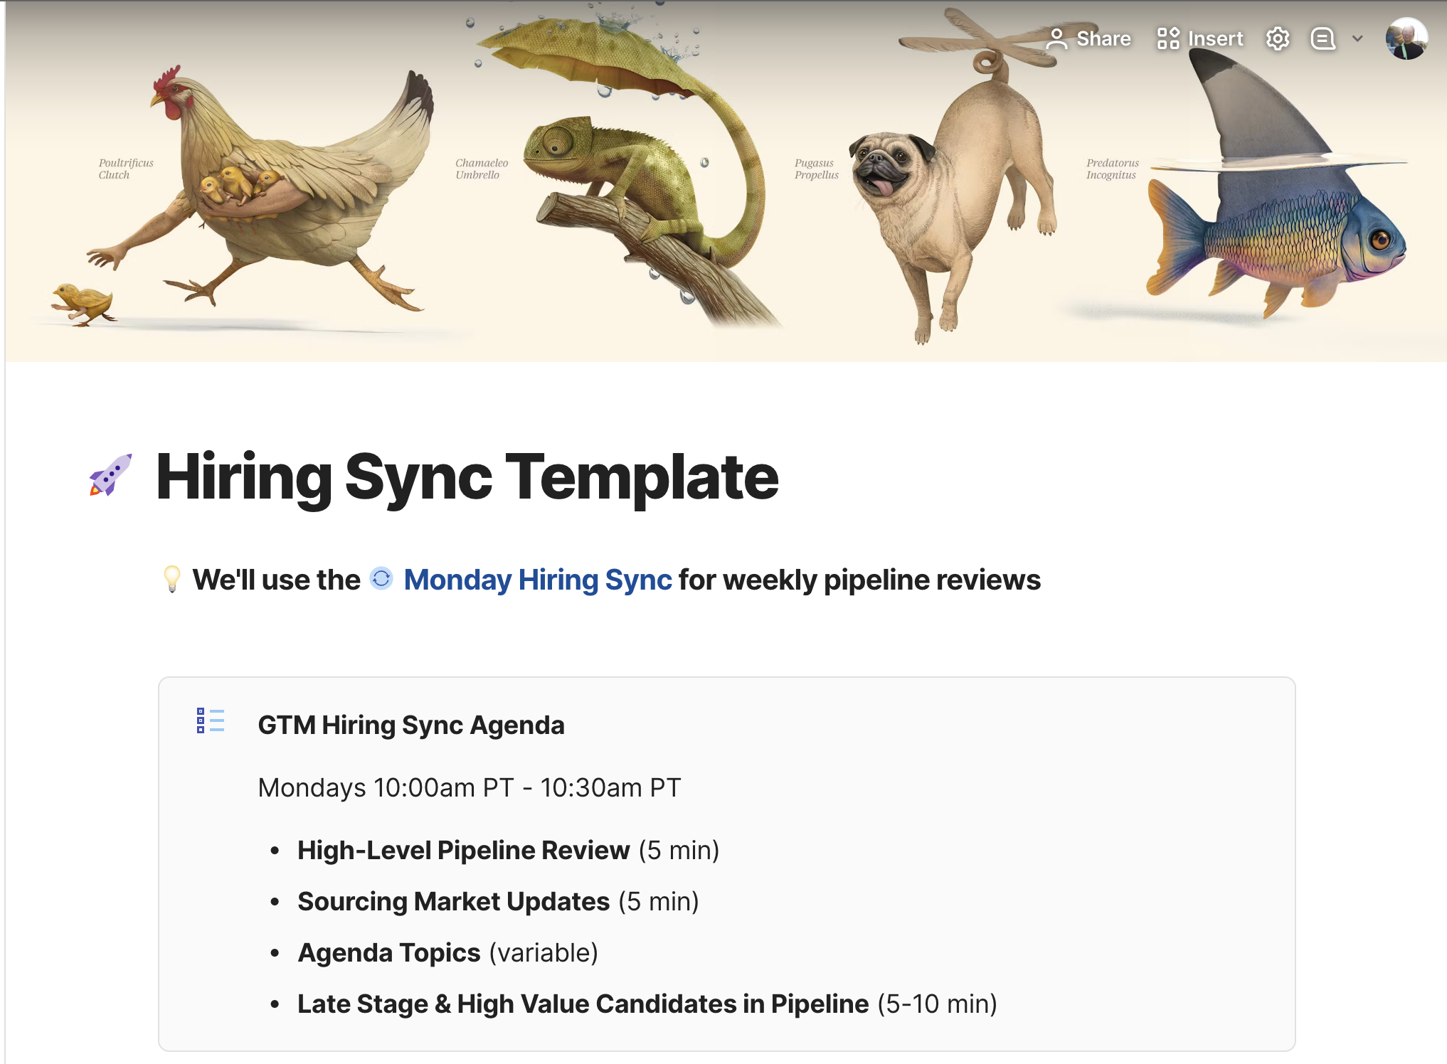Open the Monday Hiring Sync link

537,580
